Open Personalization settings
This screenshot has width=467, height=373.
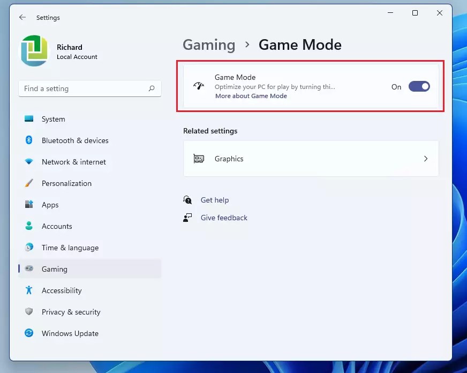28,183
